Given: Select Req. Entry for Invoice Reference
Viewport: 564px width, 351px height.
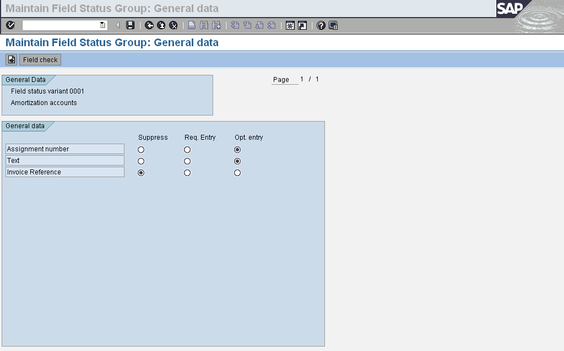Looking at the screenshot, I should (x=187, y=173).
